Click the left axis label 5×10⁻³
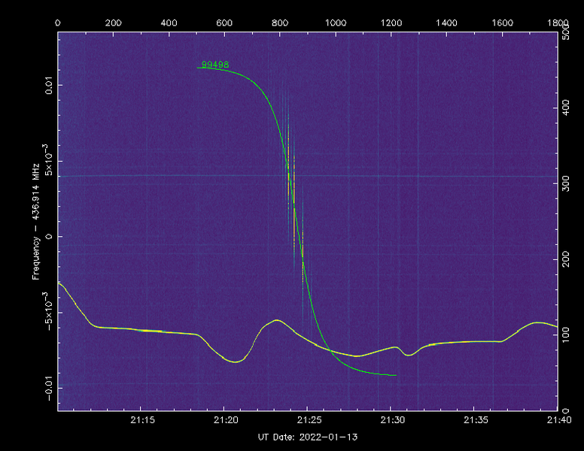This screenshot has height=451, width=584. point(47,160)
